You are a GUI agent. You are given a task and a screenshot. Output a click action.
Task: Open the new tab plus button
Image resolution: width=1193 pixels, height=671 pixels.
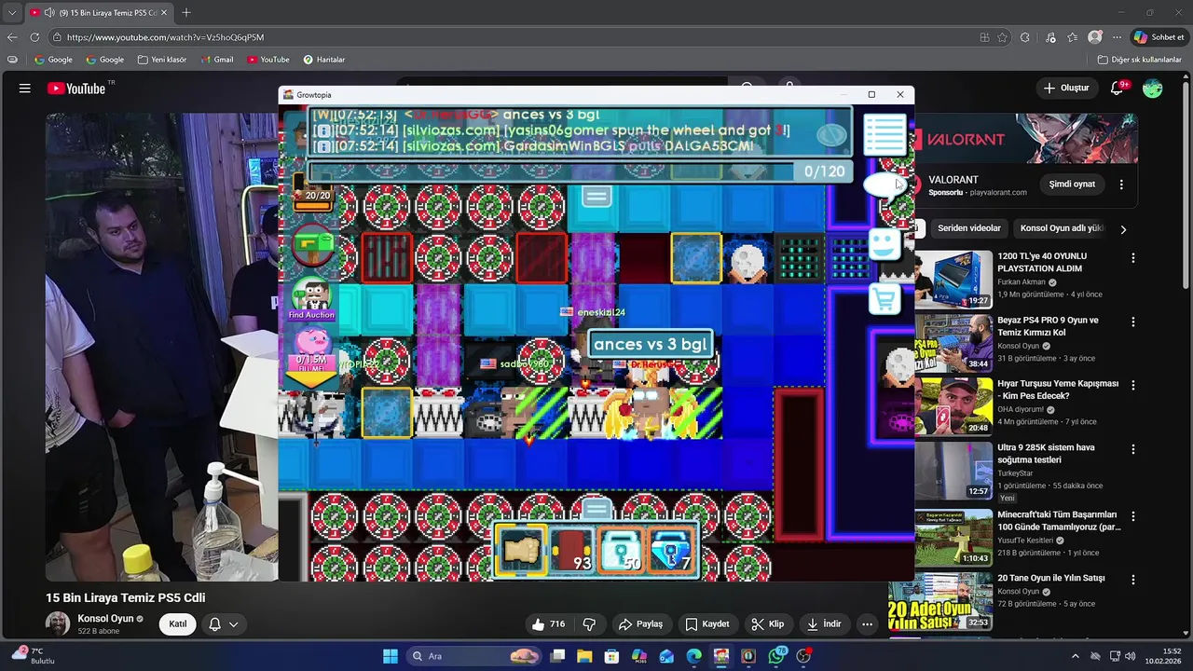[186, 12]
